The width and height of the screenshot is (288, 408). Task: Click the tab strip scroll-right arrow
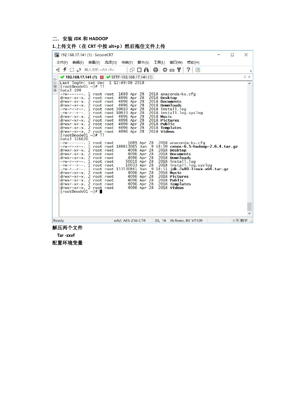250,77
